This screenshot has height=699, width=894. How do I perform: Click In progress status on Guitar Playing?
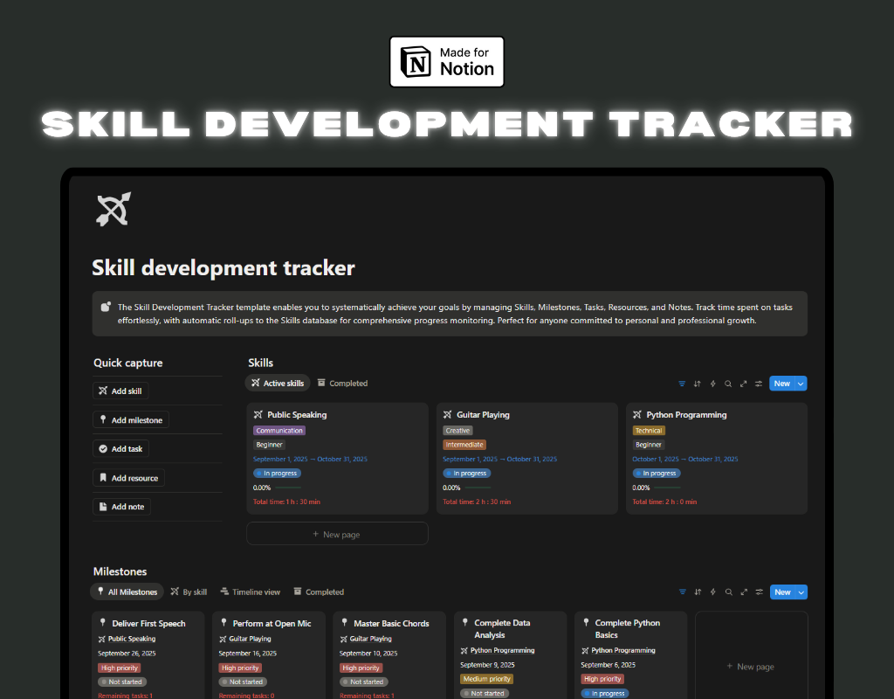[x=467, y=473]
